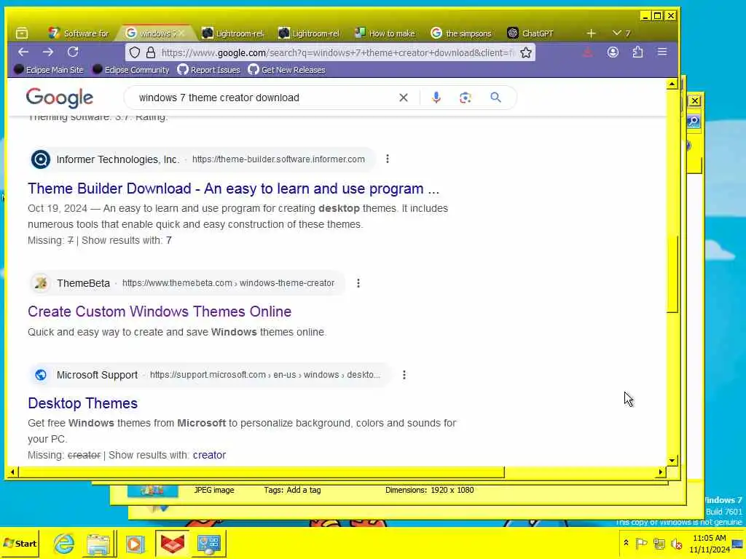Viewport: 746px width, 559px height.
Task: Bookmark this page with star
Action: 526,52
